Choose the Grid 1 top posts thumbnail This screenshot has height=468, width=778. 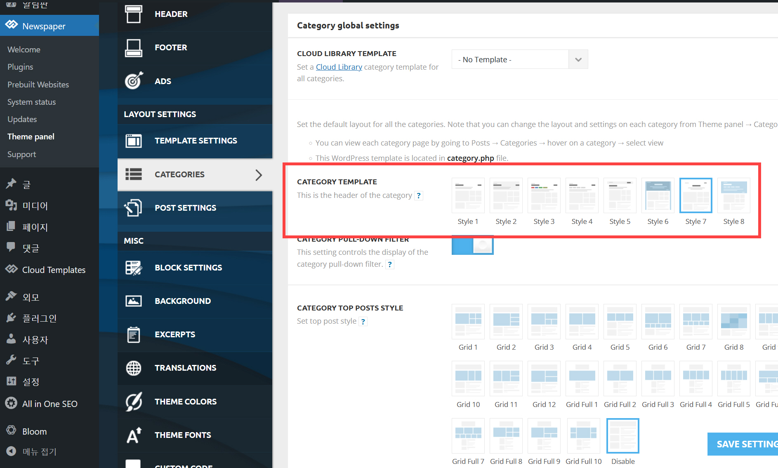[468, 322]
